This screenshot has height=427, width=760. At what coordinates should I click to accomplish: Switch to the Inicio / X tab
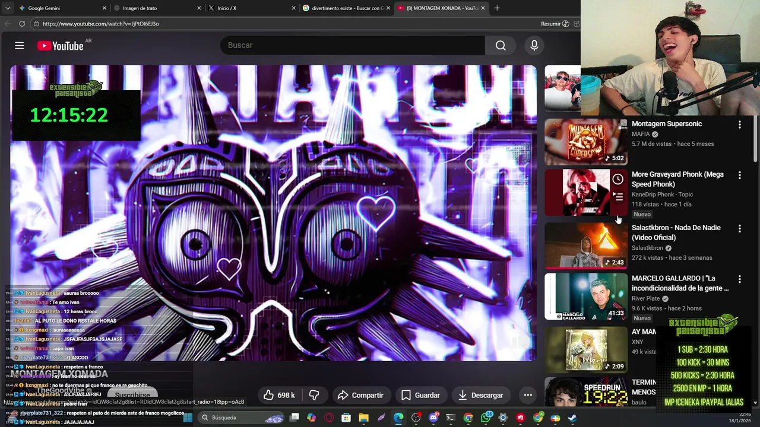(x=251, y=8)
